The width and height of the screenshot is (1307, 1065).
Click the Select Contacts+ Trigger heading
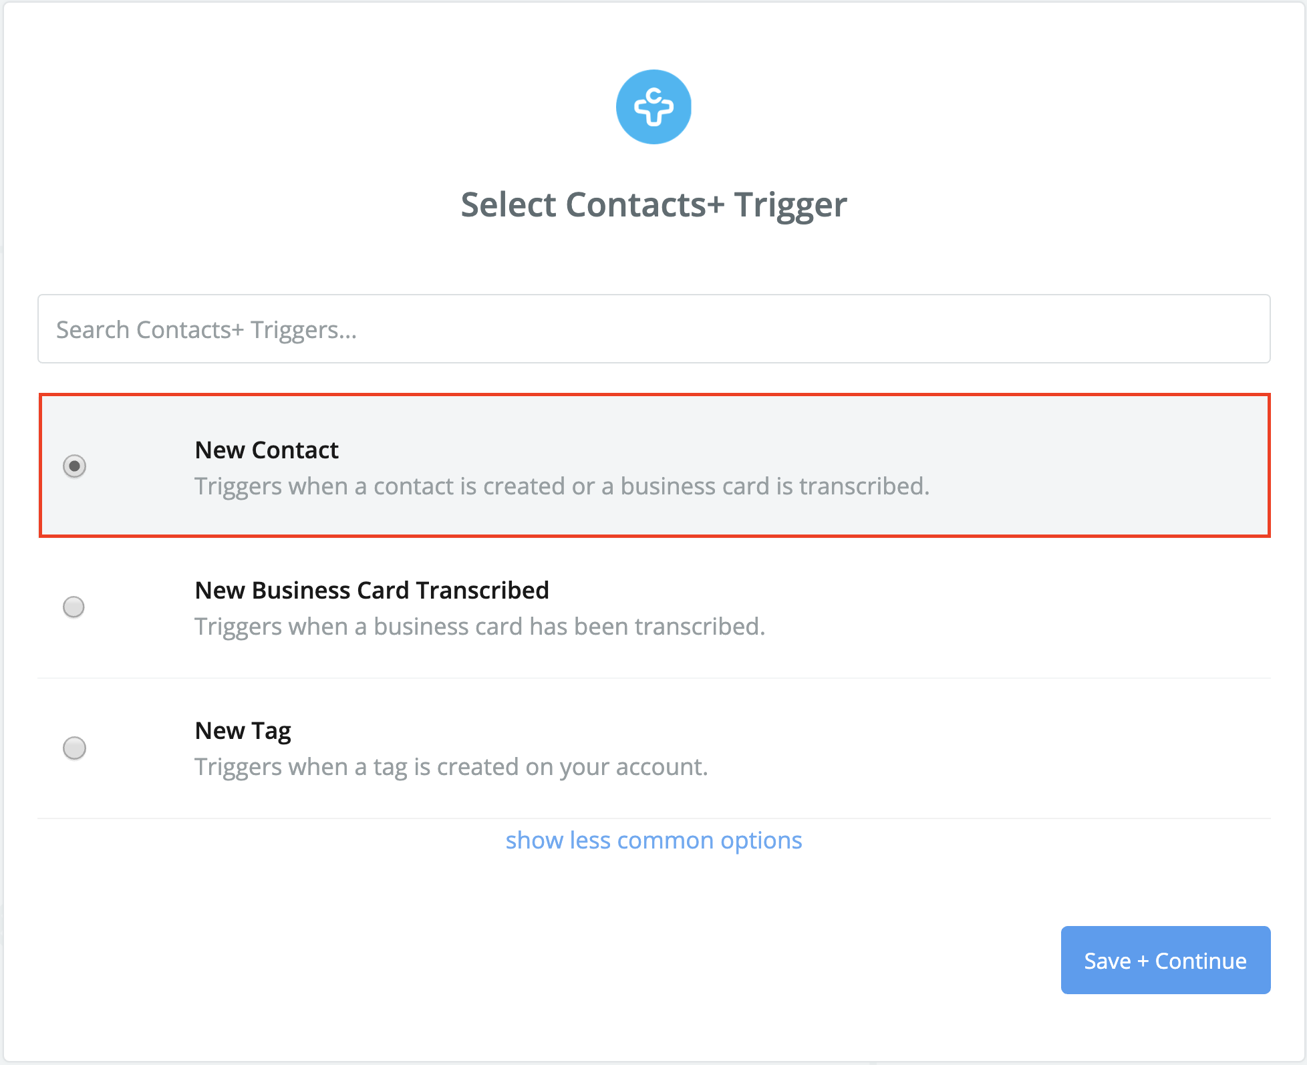653,204
